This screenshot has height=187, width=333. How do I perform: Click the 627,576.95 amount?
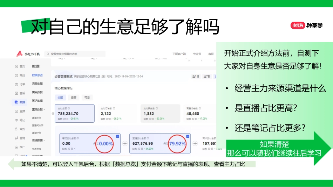143,143
